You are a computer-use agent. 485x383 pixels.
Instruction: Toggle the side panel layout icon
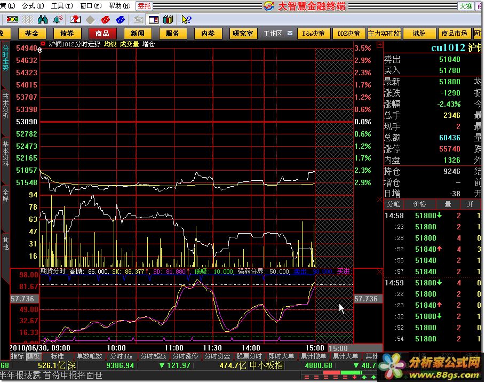pyautogui.click(x=154, y=20)
